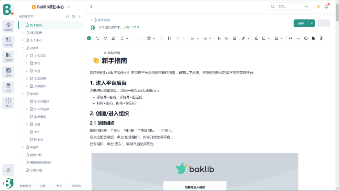Screen dimensions: 339x191
Task: Expand the 应用库 tree node
Action: point(23,147)
